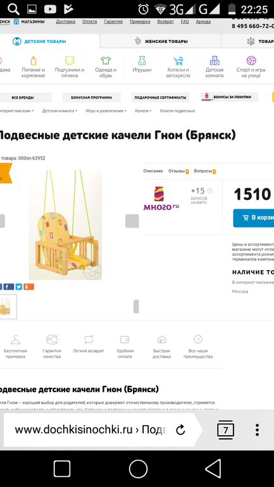
Task: Select the swing photo thumbnail
Action: (x=6, y=307)
